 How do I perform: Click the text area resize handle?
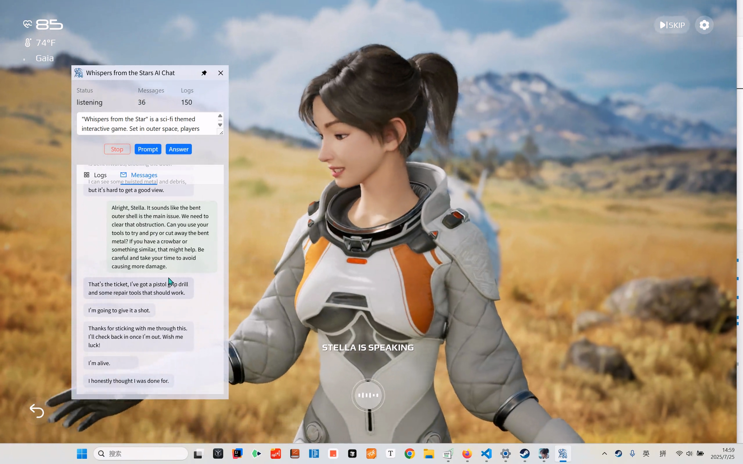point(221,133)
